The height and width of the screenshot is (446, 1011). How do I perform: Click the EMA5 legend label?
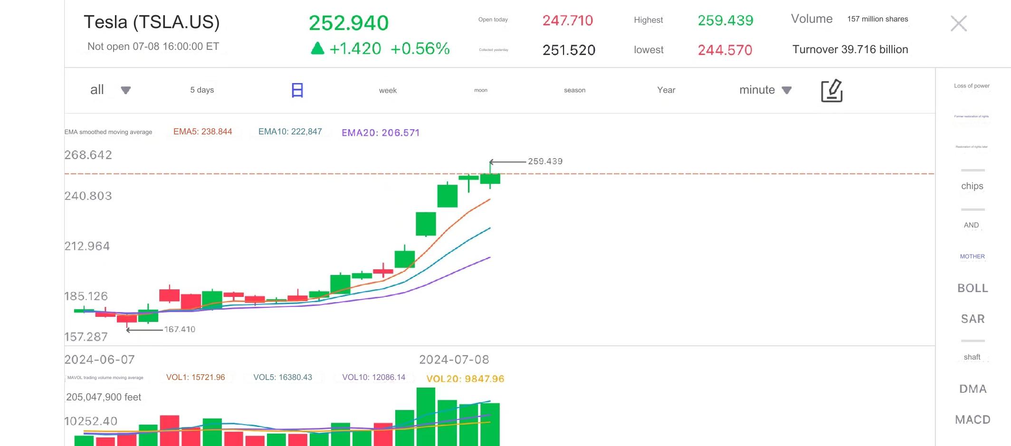202,132
